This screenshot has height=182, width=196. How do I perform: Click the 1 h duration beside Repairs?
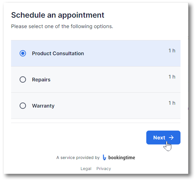[172, 77]
